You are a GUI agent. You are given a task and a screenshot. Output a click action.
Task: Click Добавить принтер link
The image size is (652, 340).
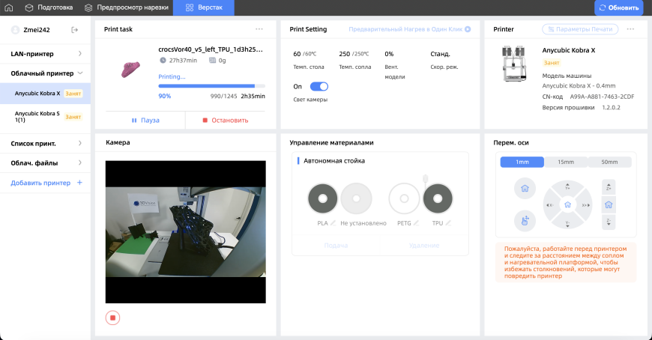pos(40,183)
